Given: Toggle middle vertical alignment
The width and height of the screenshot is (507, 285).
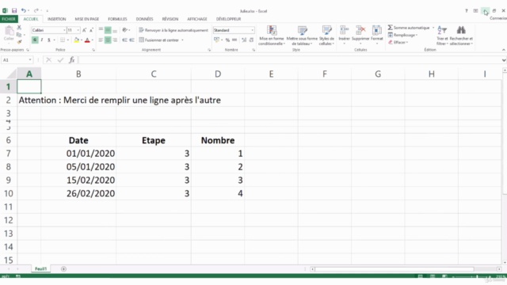Looking at the screenshot, I should [108, 30].
